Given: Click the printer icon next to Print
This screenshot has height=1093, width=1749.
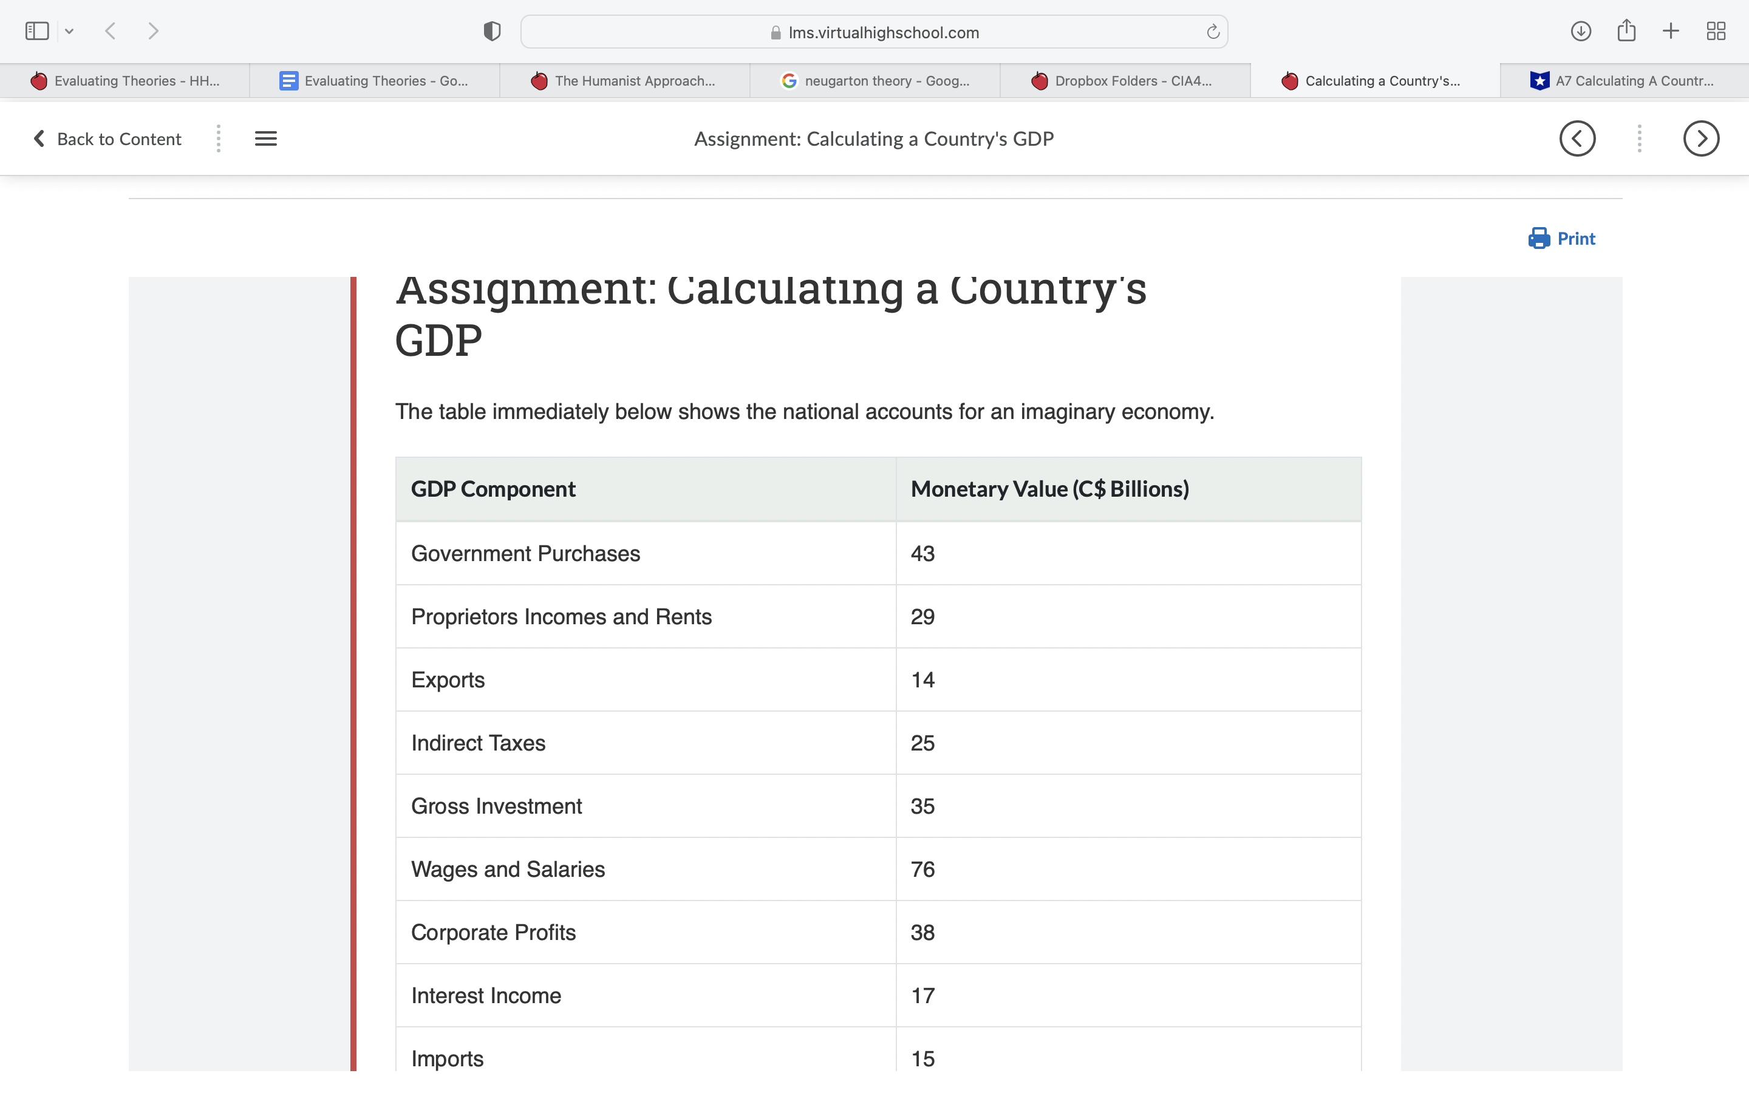Looking at the screenshot, I should coord(1539,238).
